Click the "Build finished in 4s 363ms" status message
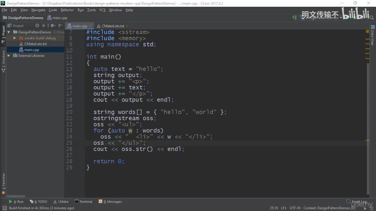The width and height of the screenshot is (376, 211). tap(41, 208)
